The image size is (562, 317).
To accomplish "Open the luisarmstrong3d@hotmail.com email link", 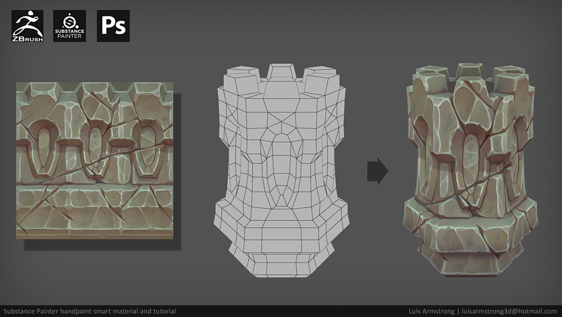I will tap(509, 311).
